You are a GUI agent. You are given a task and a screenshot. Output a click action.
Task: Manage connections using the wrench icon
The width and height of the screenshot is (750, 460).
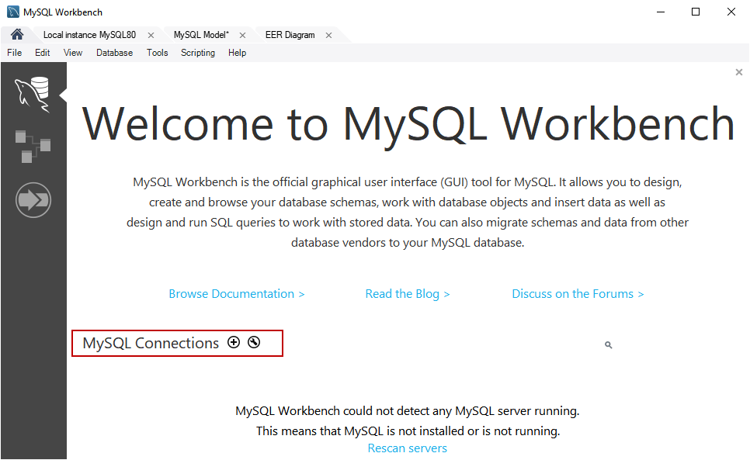point(254,342)
